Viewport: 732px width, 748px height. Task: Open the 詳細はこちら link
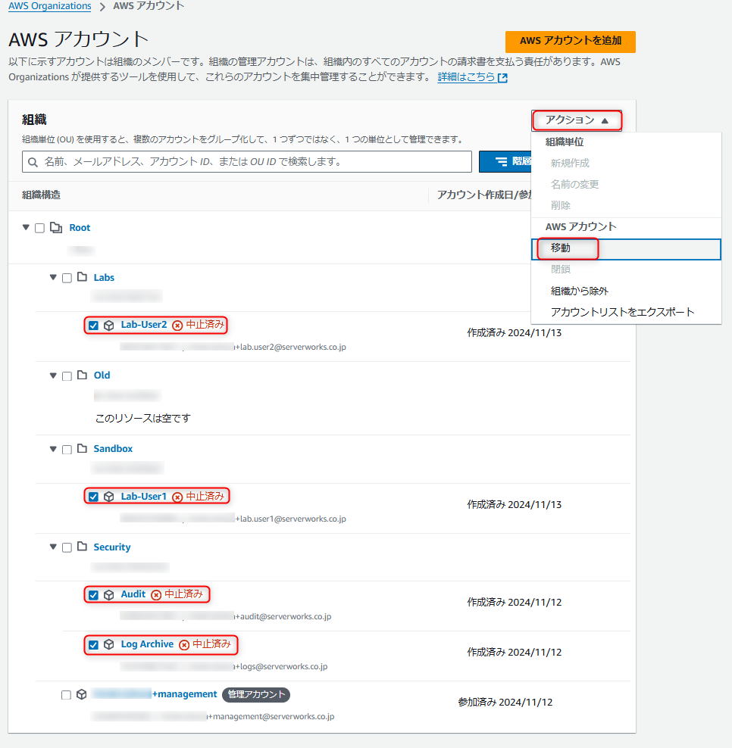(x=466, y=76)
